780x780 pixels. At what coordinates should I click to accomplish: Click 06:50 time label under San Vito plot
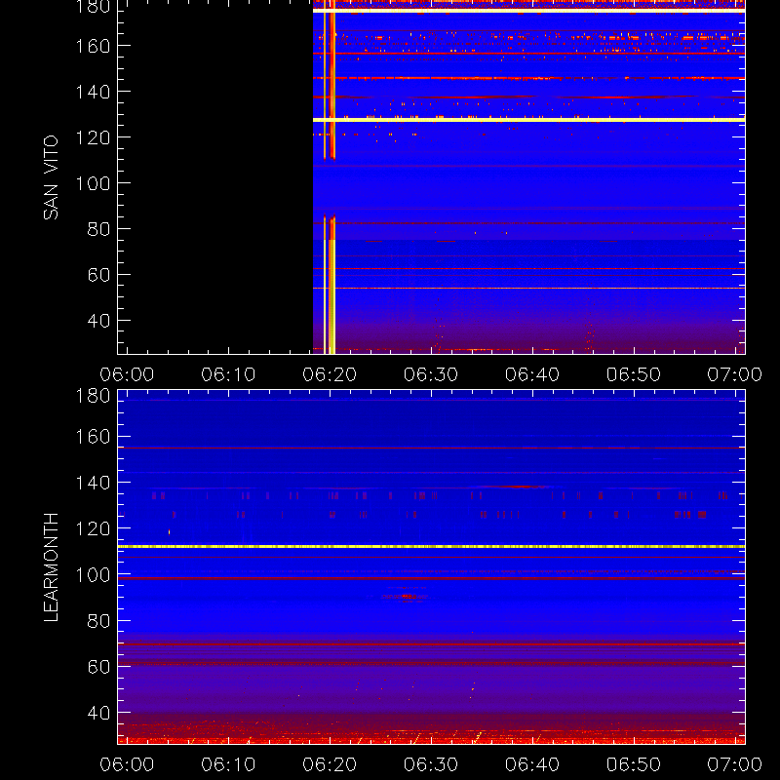tap(634, 374)
